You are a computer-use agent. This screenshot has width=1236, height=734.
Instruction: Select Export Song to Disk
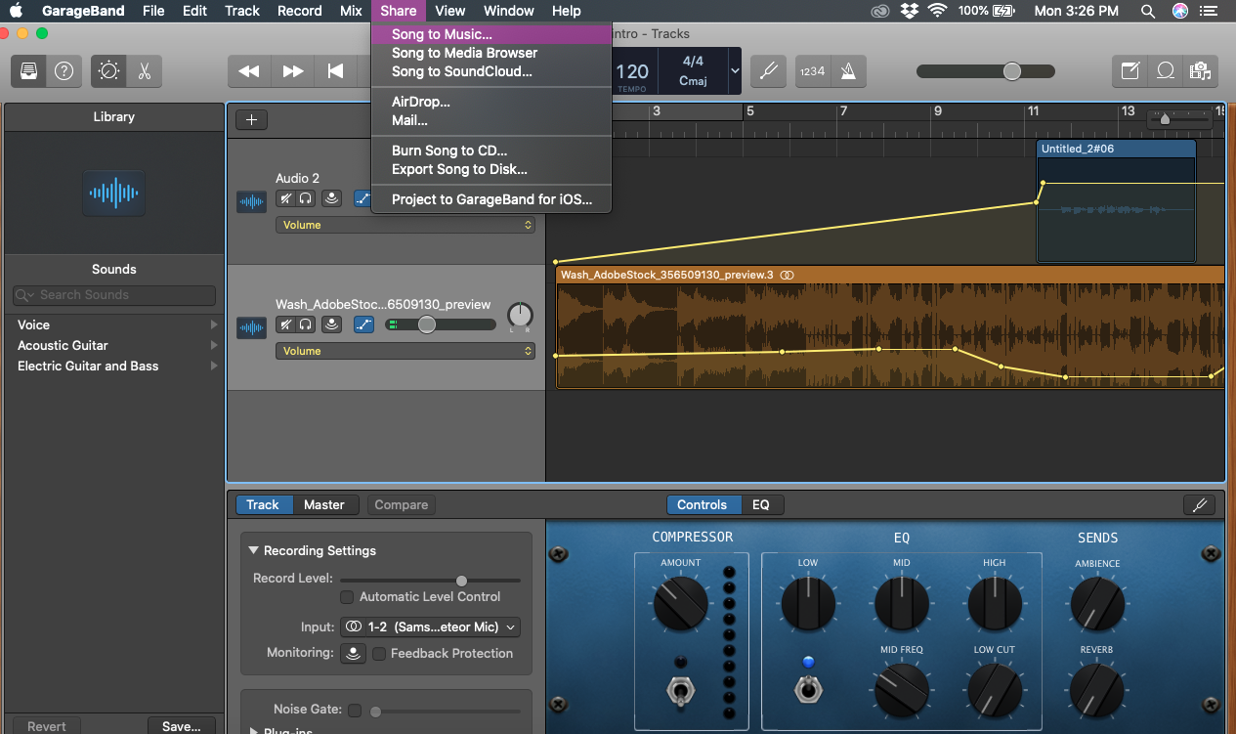pyautogui.click(x=490, y=169)
